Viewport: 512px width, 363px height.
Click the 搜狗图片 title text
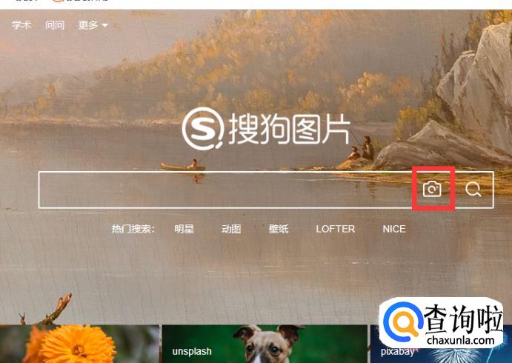click(x=289, y=129)
